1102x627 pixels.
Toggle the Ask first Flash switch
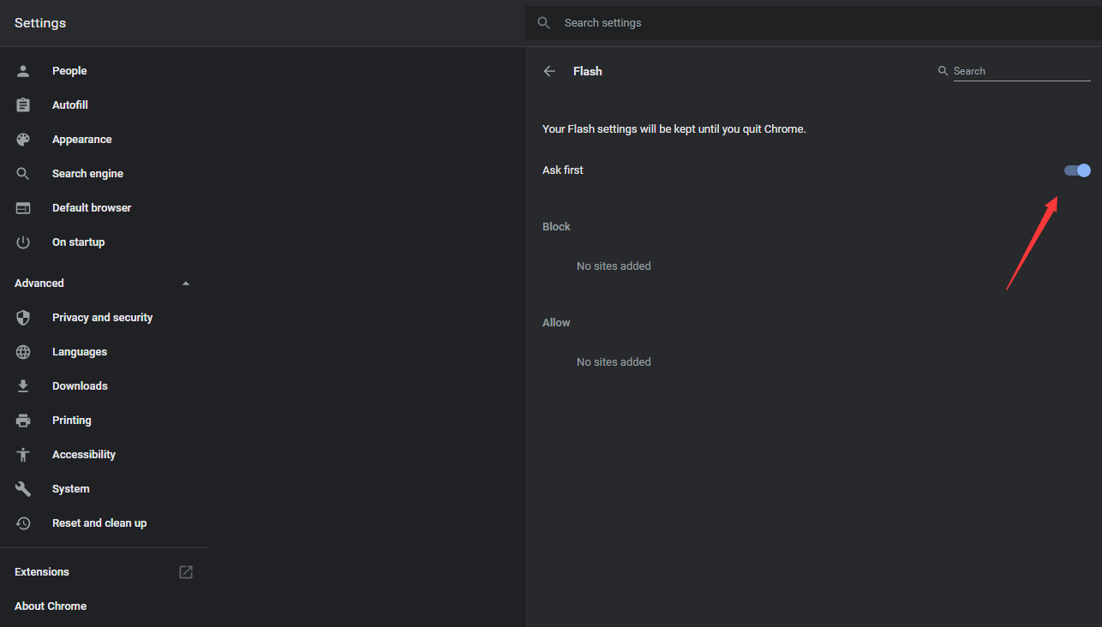pyautogui.click(x=1077, y=170)
